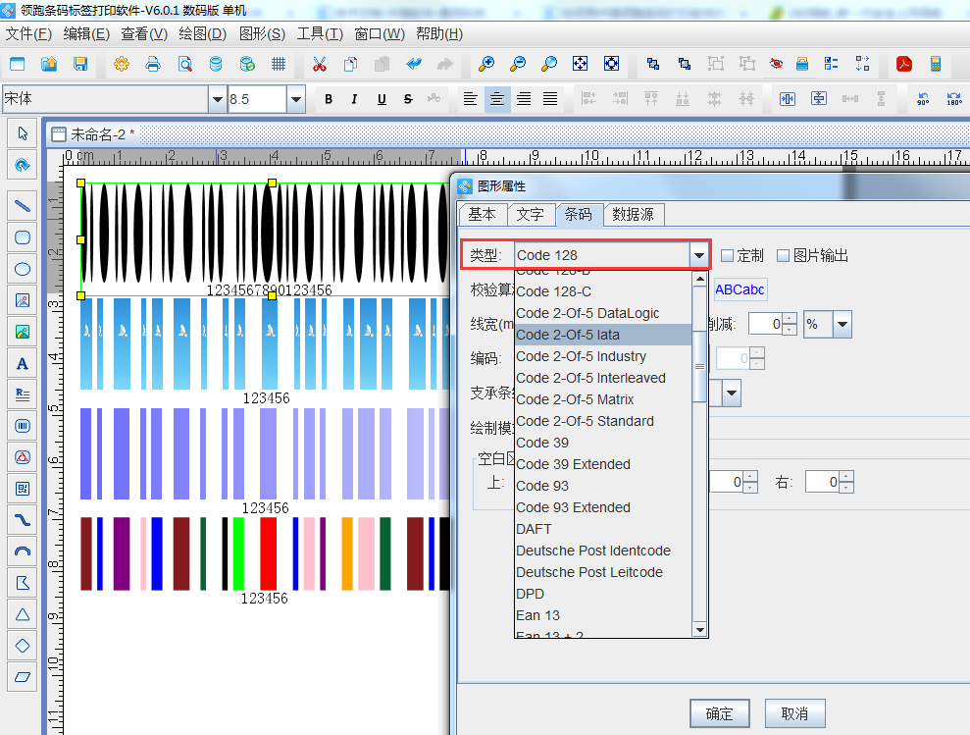Select the arrow pointer tool

(23, 133)
